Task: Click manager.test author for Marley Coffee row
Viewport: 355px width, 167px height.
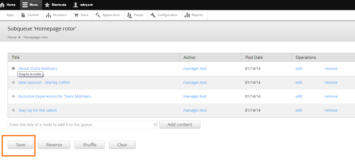Action: [195, 82]
